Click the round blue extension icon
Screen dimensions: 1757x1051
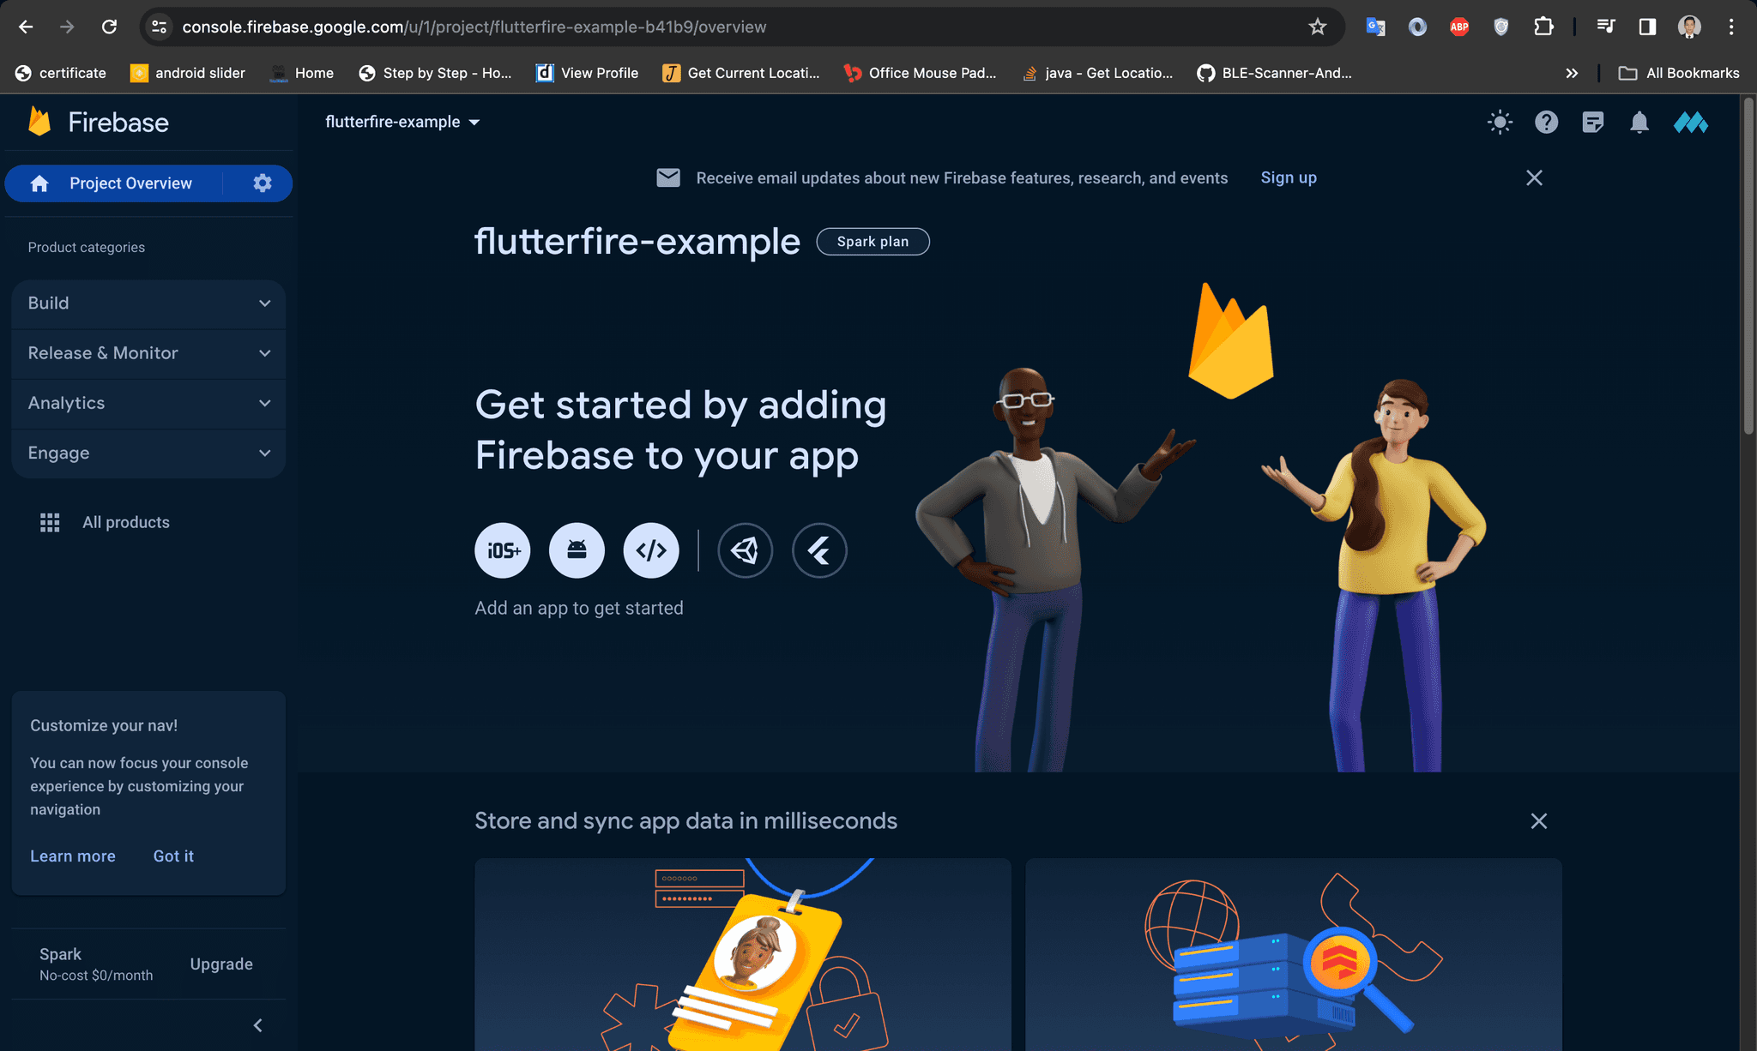[1417, 27]
